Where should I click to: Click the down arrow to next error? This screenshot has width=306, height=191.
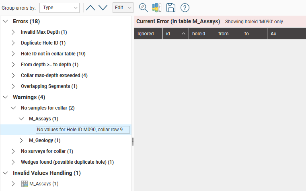coord(103,8)
